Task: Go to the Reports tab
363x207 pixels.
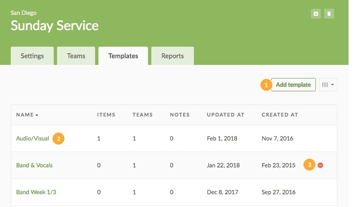Action: click(172, 56)
